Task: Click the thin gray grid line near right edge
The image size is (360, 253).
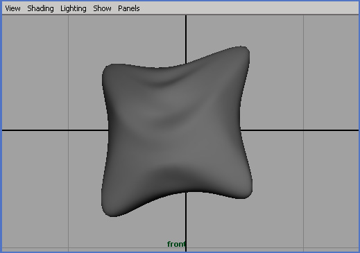Action: 303,69
